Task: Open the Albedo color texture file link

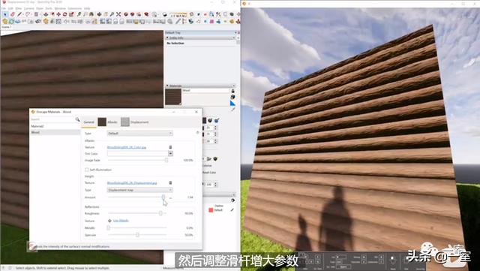Action: [x=127, y=147]
